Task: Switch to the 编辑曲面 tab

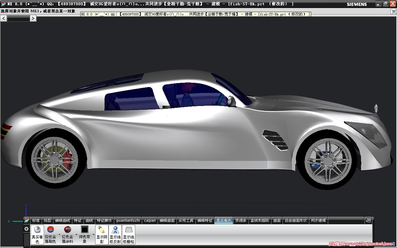Action: click(x=167, y=220)
